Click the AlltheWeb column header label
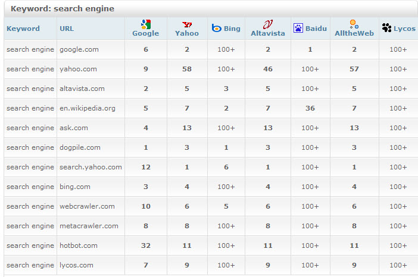 pos(354,33)
